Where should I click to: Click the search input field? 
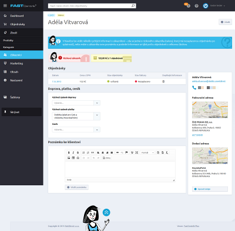[90, 6]
